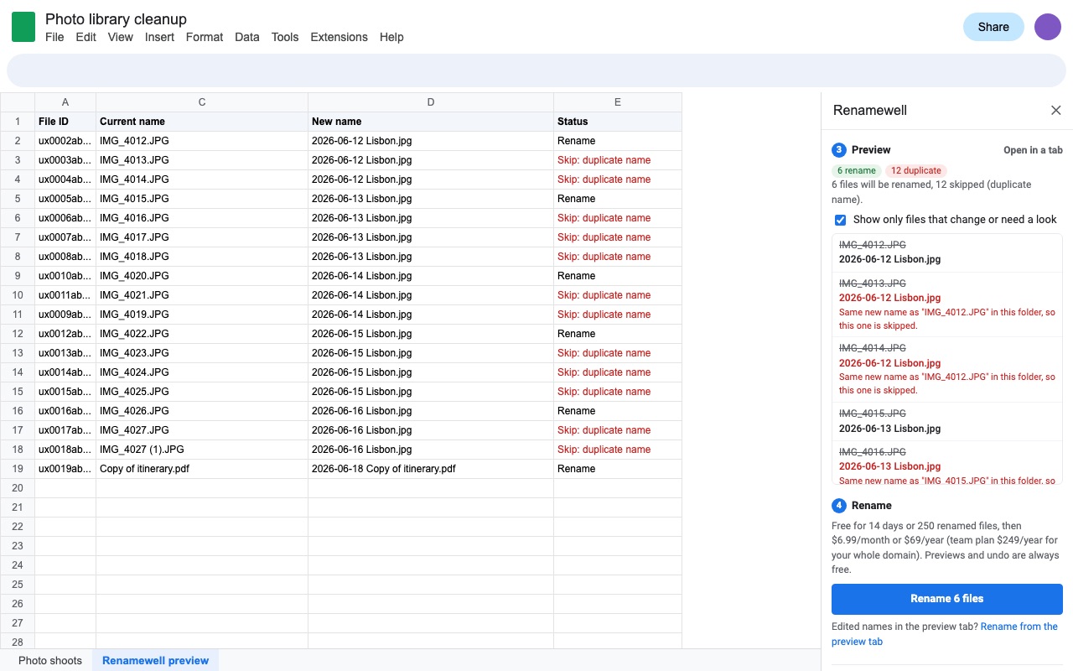Viewport: 1073px width, 671px height.
Task: Select the 'ux0019ab...' File ID cell
Action: click(x=65, y=469)
